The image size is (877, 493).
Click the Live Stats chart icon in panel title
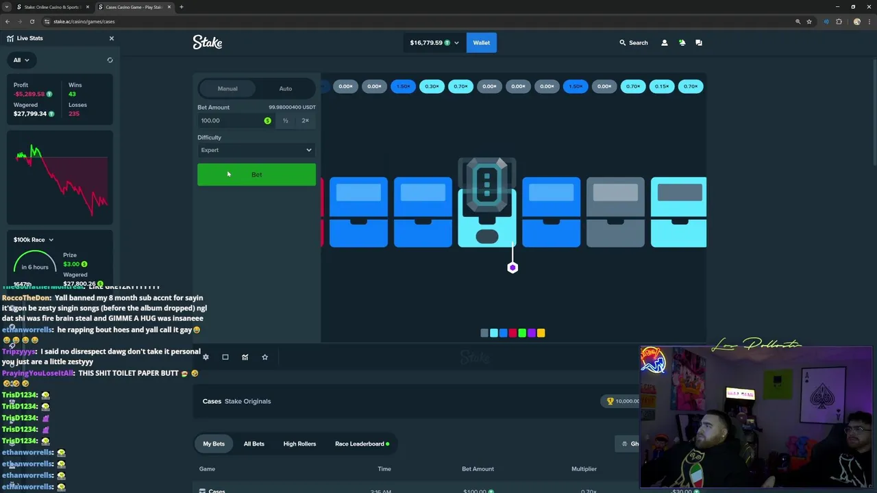click(x=10, y=38)
